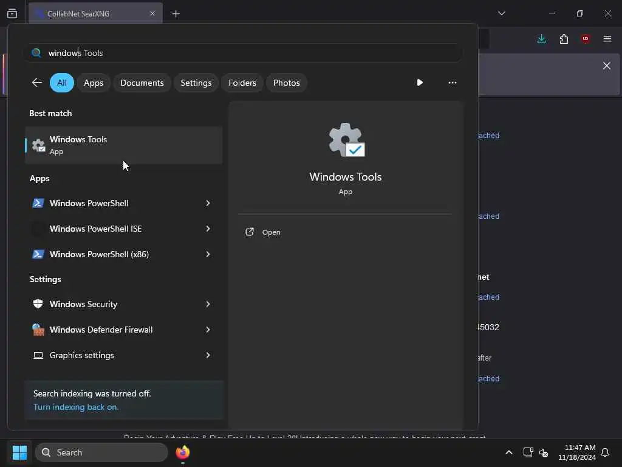622x467 pixels.
Task: Switch to the Settings filter tab
Action: (196, 83)
